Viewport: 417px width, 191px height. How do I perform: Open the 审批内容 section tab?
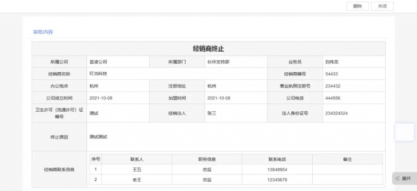[x=43, y=32]
